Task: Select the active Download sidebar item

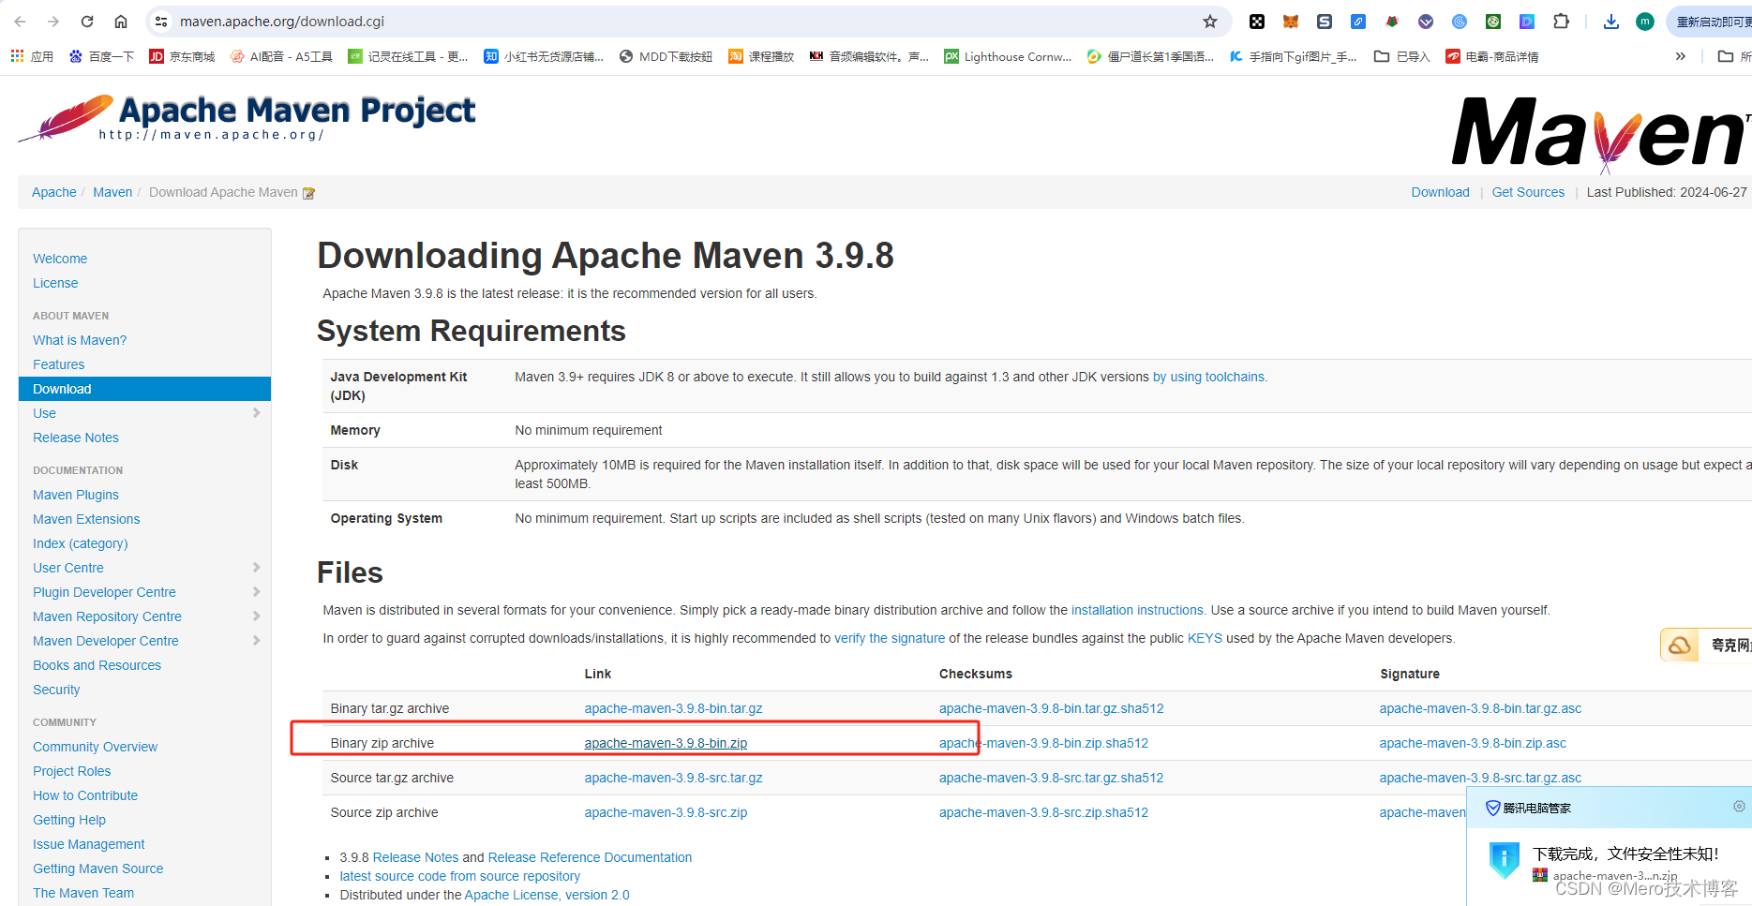Action: tap(144, 389)
